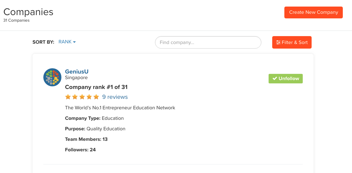352x173 pixels.
Task: Open the GeniusU company name link
Action: (x=77, y=72)
